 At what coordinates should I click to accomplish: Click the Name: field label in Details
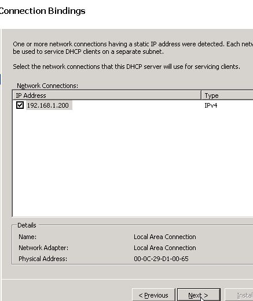pos(27,237)
